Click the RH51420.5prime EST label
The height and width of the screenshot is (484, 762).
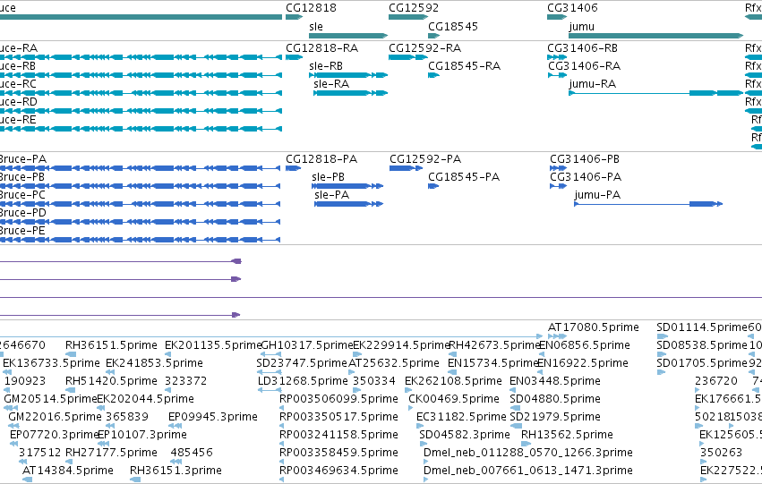(111, 381)
